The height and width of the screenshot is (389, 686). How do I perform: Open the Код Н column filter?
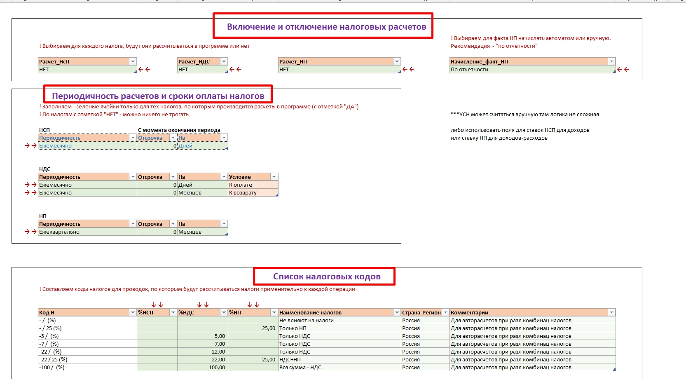[133, 312]
